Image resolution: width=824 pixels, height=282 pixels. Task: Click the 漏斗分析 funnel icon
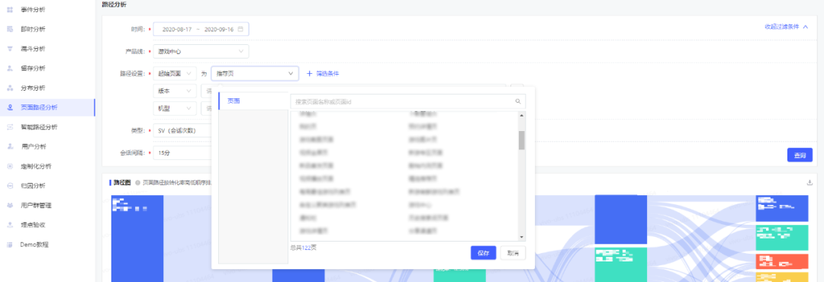(9, 49)
